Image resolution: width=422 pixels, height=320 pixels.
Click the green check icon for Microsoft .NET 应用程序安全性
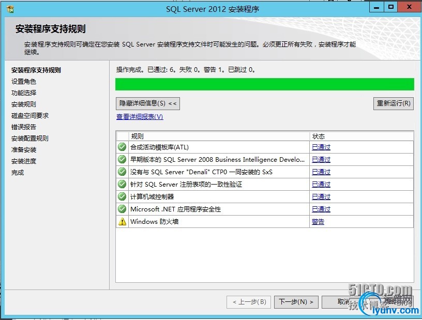pos(122,209)
